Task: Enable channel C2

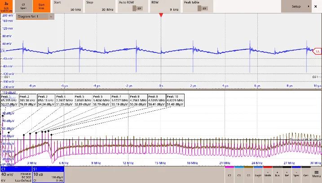Action: point(229,174)
